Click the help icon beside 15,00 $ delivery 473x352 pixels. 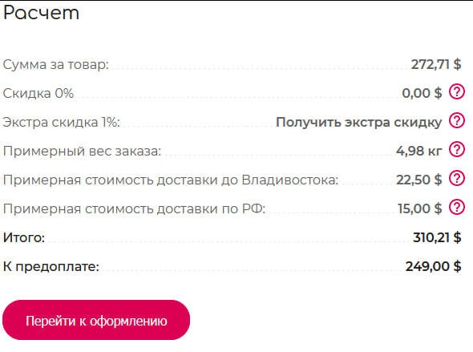tap(457, 207)
